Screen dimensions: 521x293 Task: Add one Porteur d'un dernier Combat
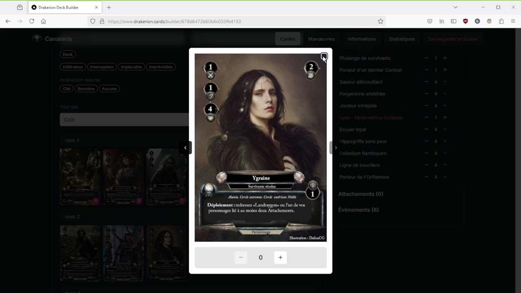point(445,70)
